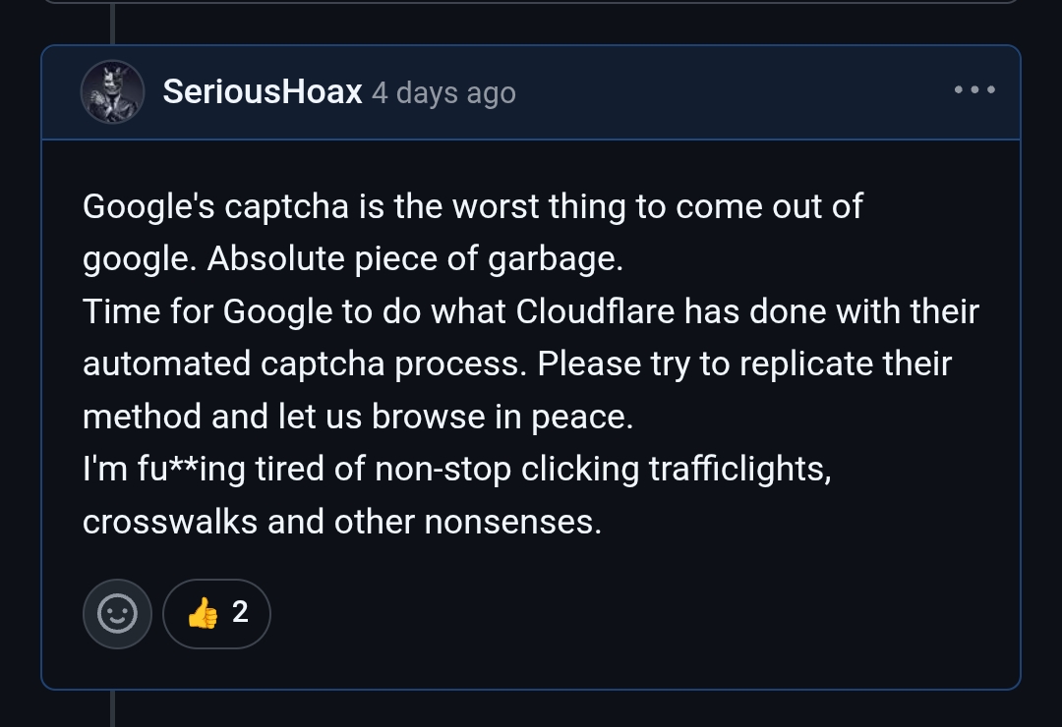Image resolution: width=1062 pixels, height=727 pixels.
Task: Click the word "Cloudflare" in the comment
Action: pyautogui.click(x=596, y=311)
